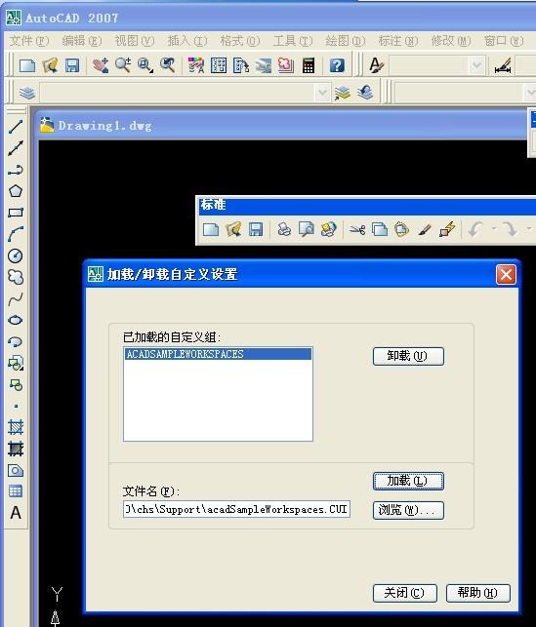This screenshot has height=627, width=536.
Task: Select the Circle drawing tool
Action: coord(16,255)
